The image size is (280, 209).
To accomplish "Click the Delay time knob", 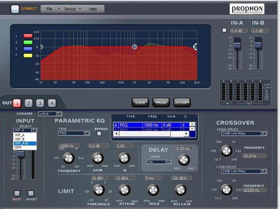I will 184,160.
